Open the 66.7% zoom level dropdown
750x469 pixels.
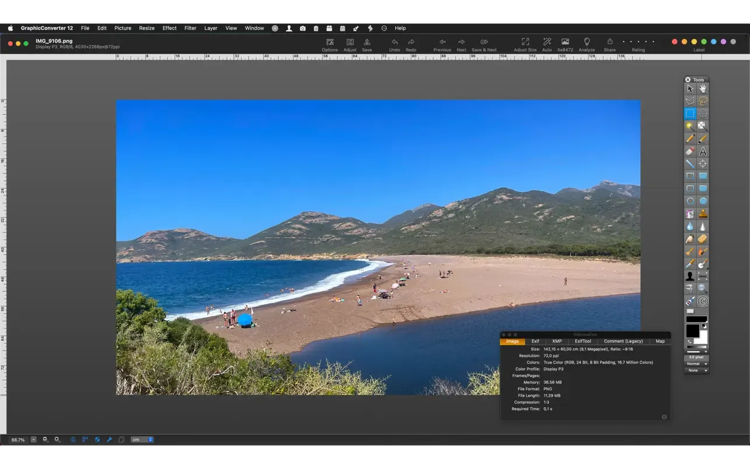[x=34, y=440]
